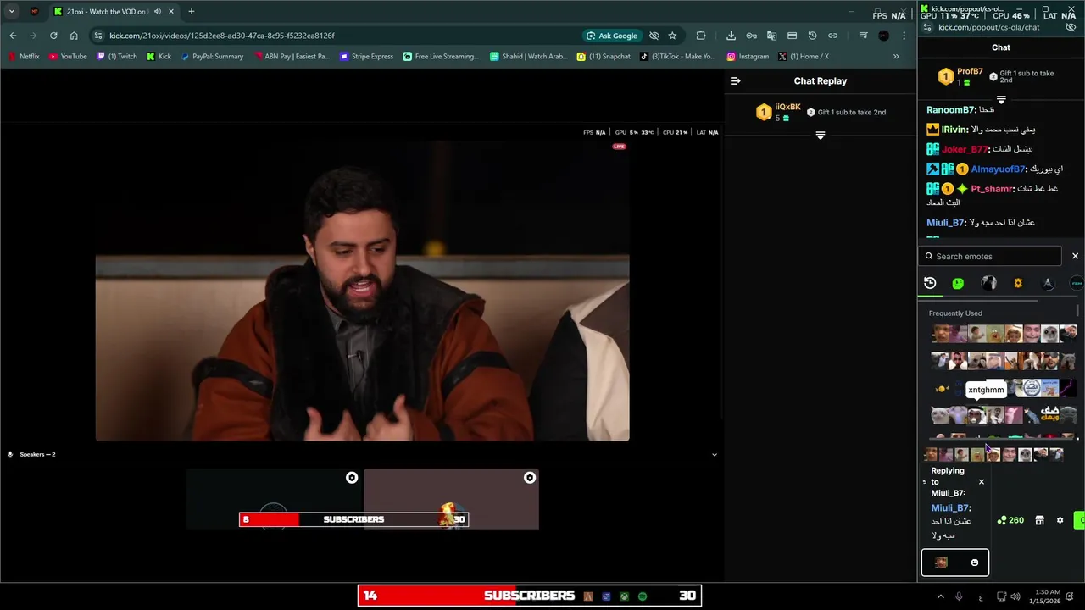Viewport: 1085px width, 610px height.
Task: Click the taskbar microphone icon
Action: (959, 596)
